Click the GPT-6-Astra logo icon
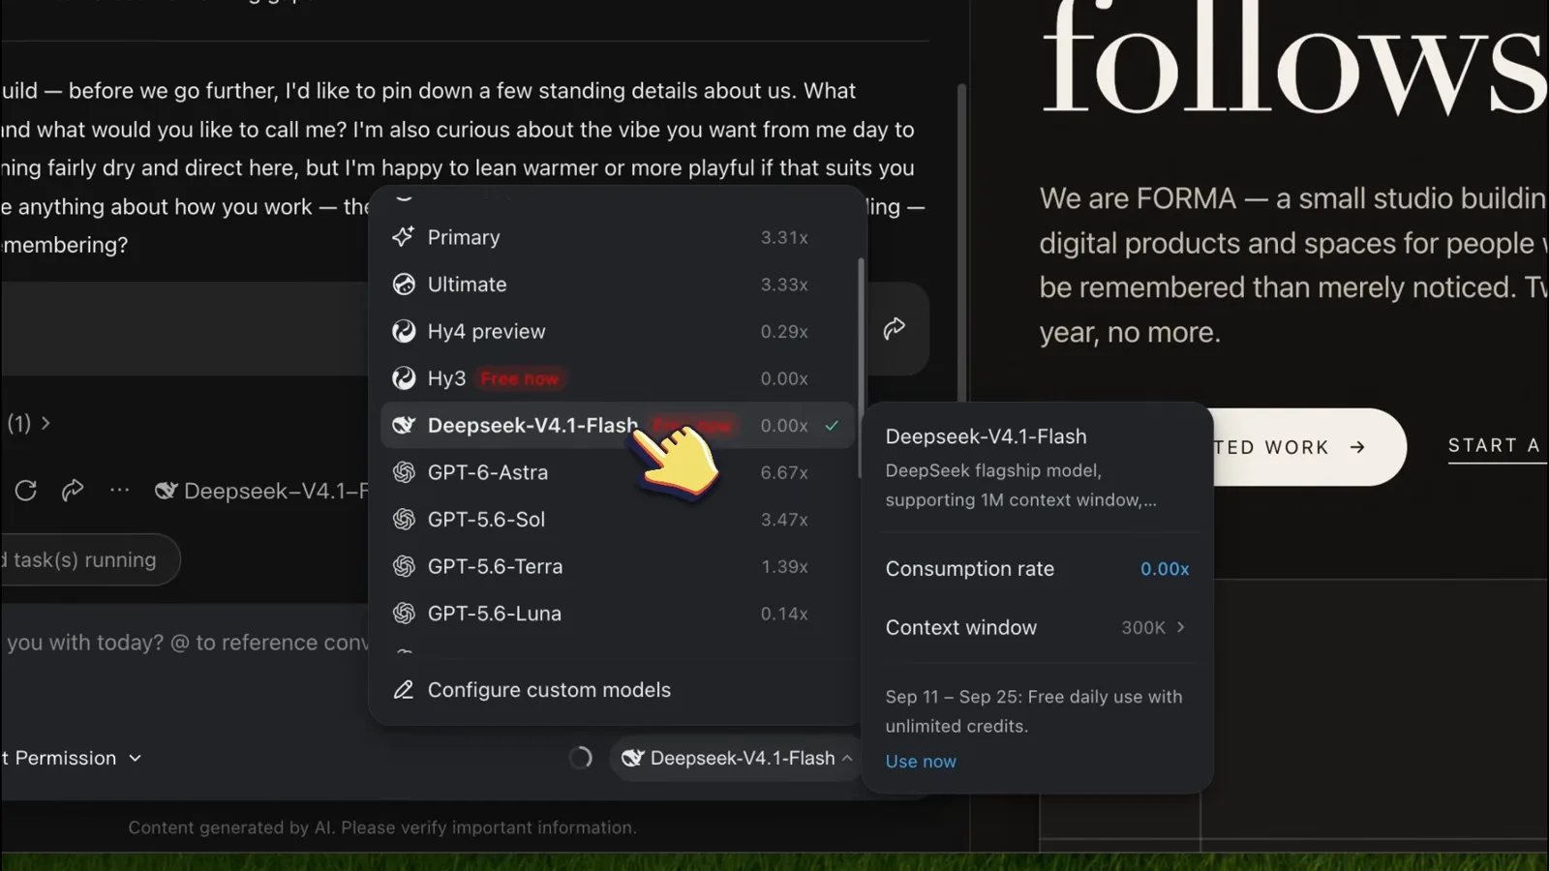Viewport: 1549px width, 871px height. (x=404, y=472)
